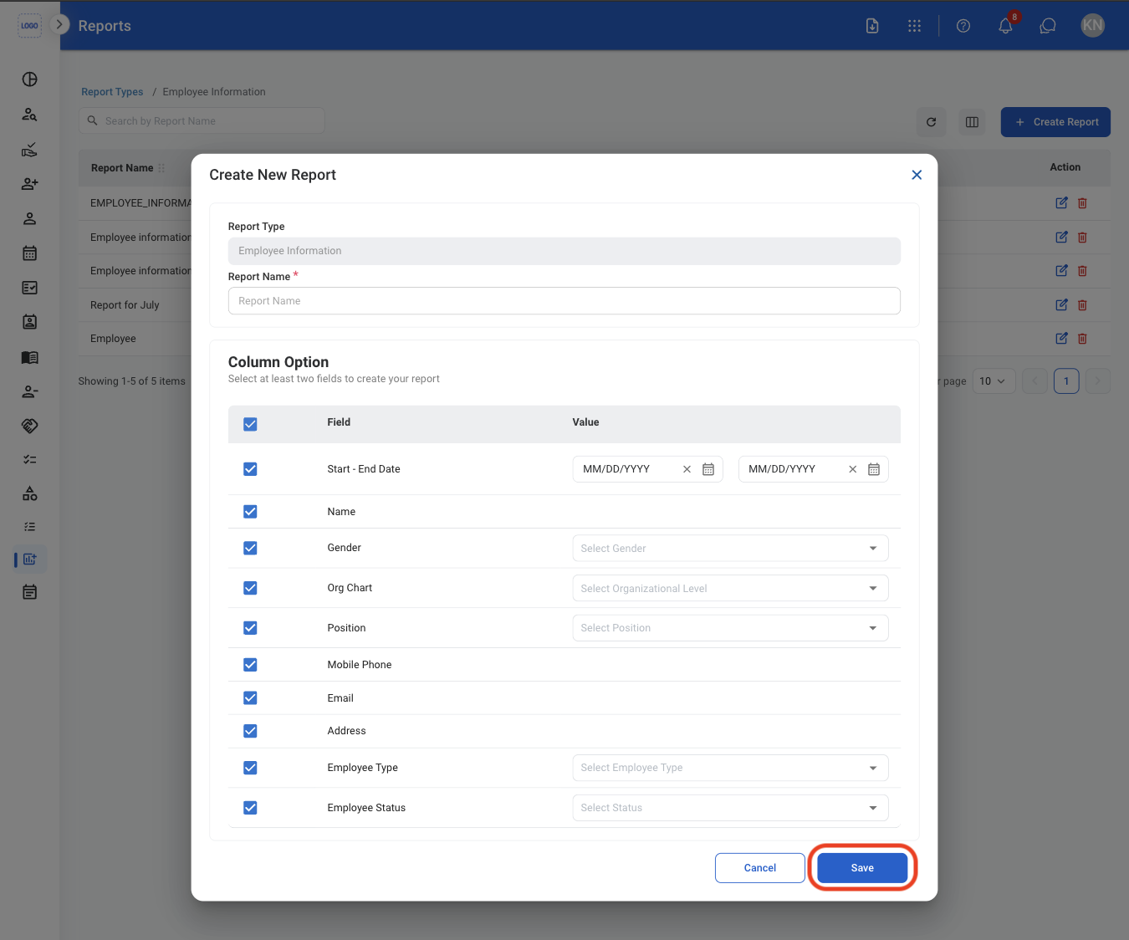Uncheck the Gender field checkbox
1129x940 pixels.
250,548
